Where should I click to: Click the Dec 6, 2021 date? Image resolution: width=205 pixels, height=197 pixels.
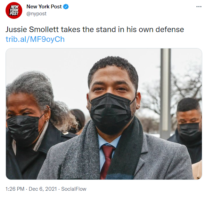[43, 189]
